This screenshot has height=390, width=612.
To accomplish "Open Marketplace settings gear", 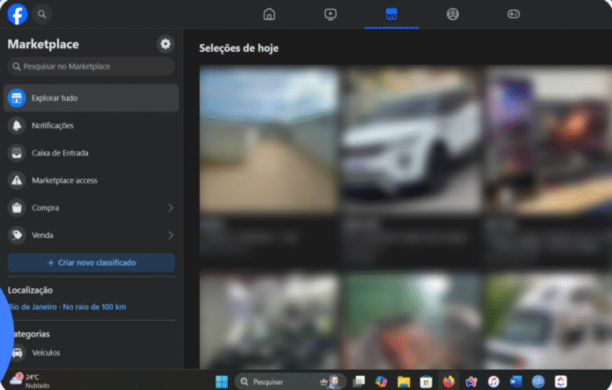I will pyautogui.click(x=165, y=44).
